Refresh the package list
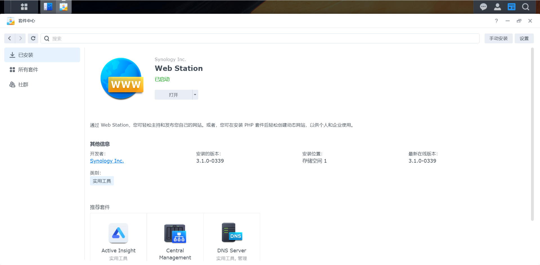The image size is (540, 265). 33,38
